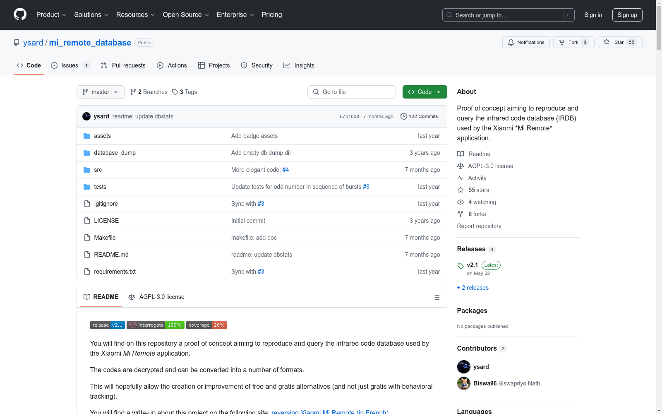Switch to the Actions tab
Screen dimensions: 662x414
[x=172, y=65]
